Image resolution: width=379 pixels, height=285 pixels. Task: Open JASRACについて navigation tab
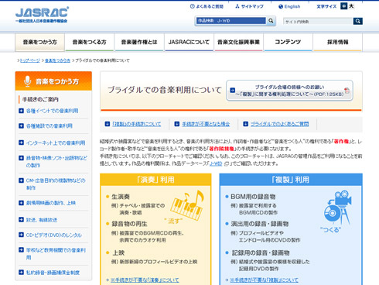(x=189, y=42)
